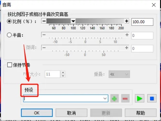
Task: Click the 帮助 help button
Action: tap(141, 113)
